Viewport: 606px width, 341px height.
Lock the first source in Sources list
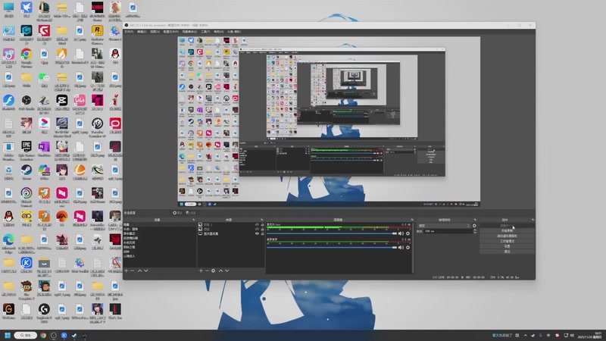262,224
